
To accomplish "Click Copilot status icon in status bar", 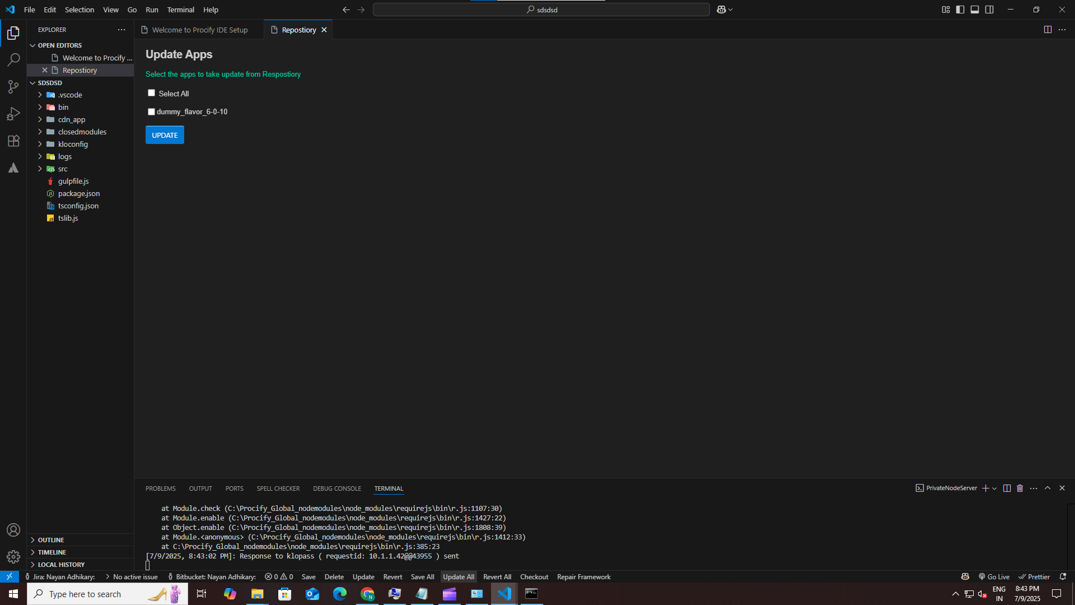I will tap(965, 576).
